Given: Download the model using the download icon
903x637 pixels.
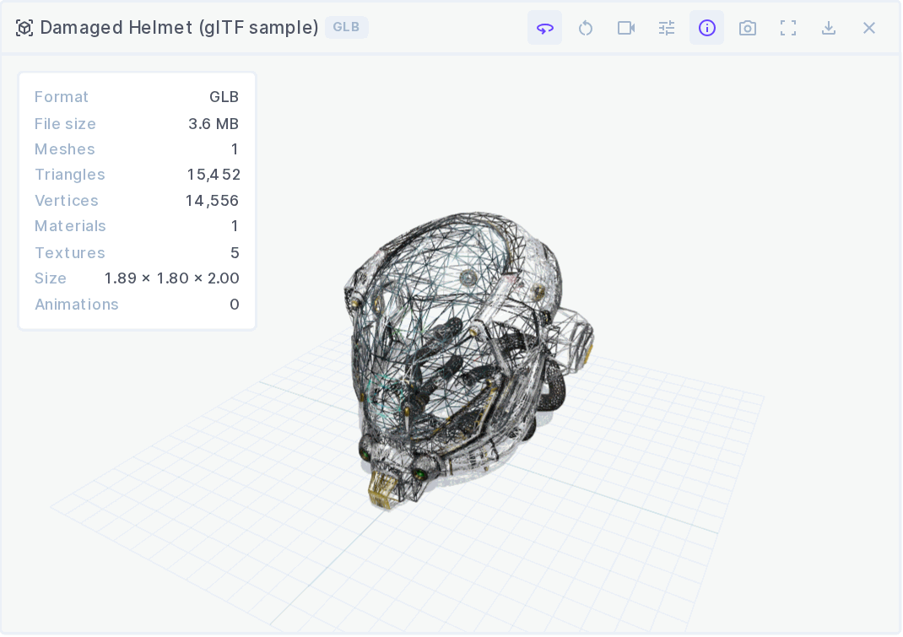Looking at the screenshot, I should [x=829, y=28].
